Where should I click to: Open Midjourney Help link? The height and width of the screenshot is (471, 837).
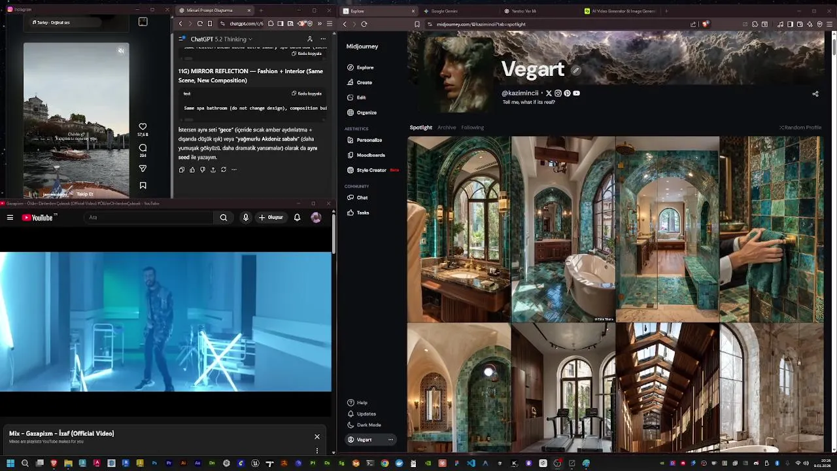click(357, 402)
